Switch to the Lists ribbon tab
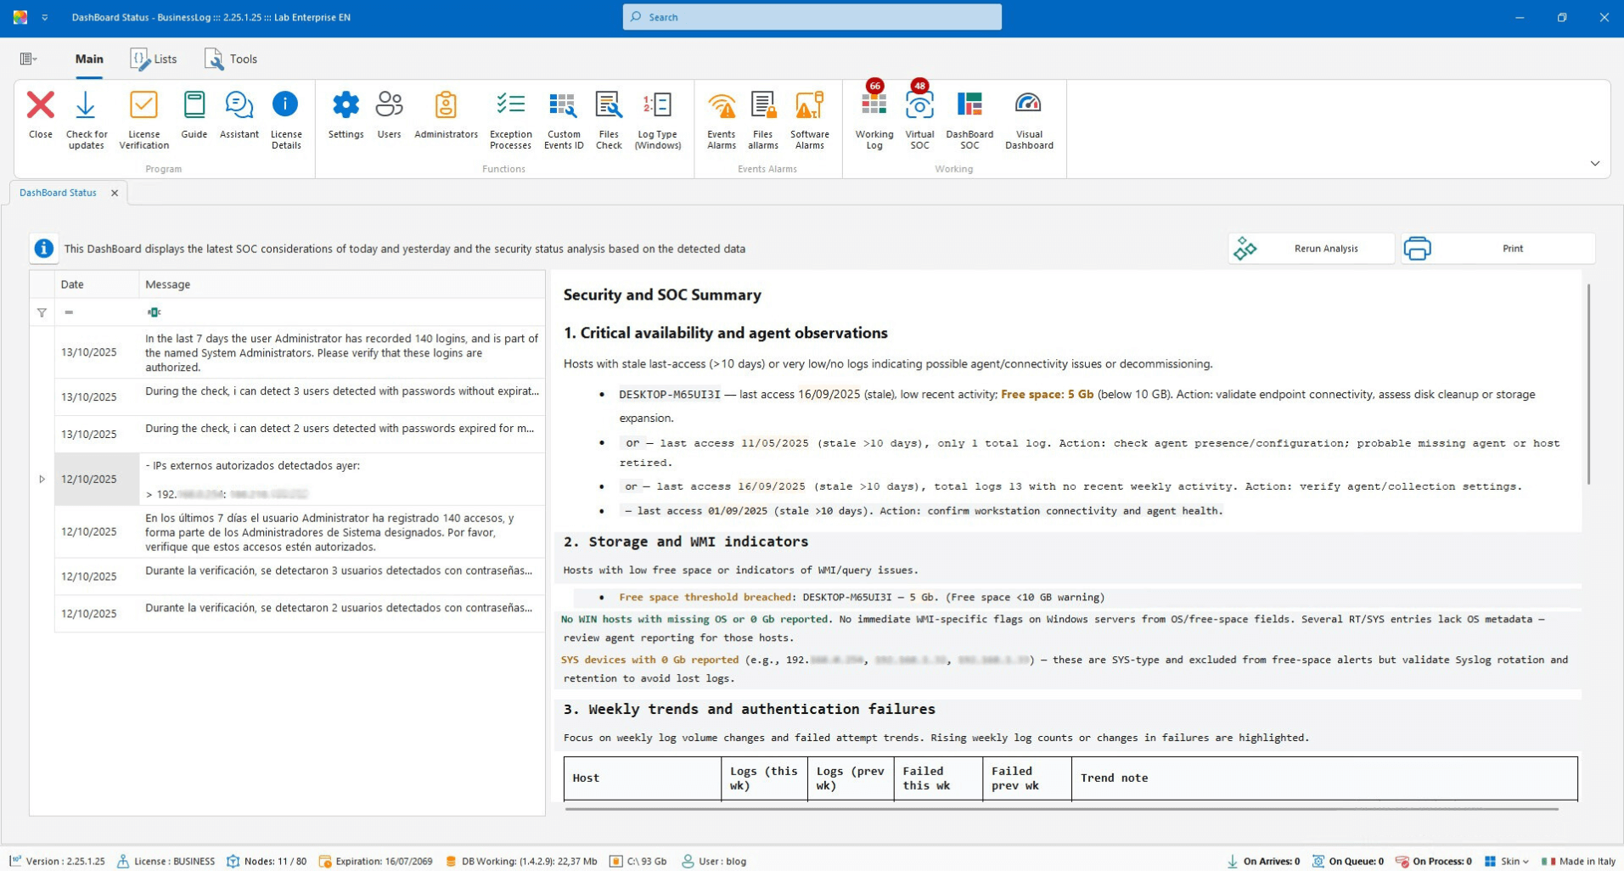Viewport: 1624px width, 871px height. click(x=154, y=59)
